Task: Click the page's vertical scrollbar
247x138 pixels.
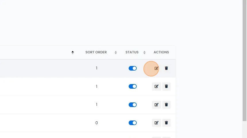Action: [x=244, y=61]
